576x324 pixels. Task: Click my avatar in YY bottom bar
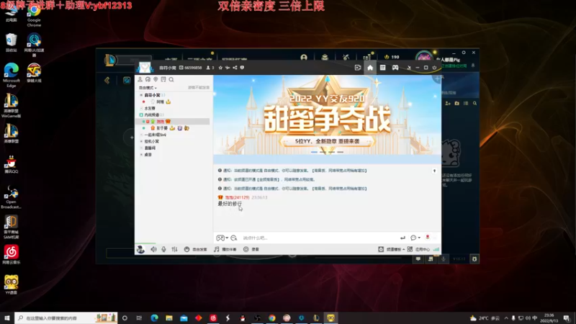[x=140, y=249]
